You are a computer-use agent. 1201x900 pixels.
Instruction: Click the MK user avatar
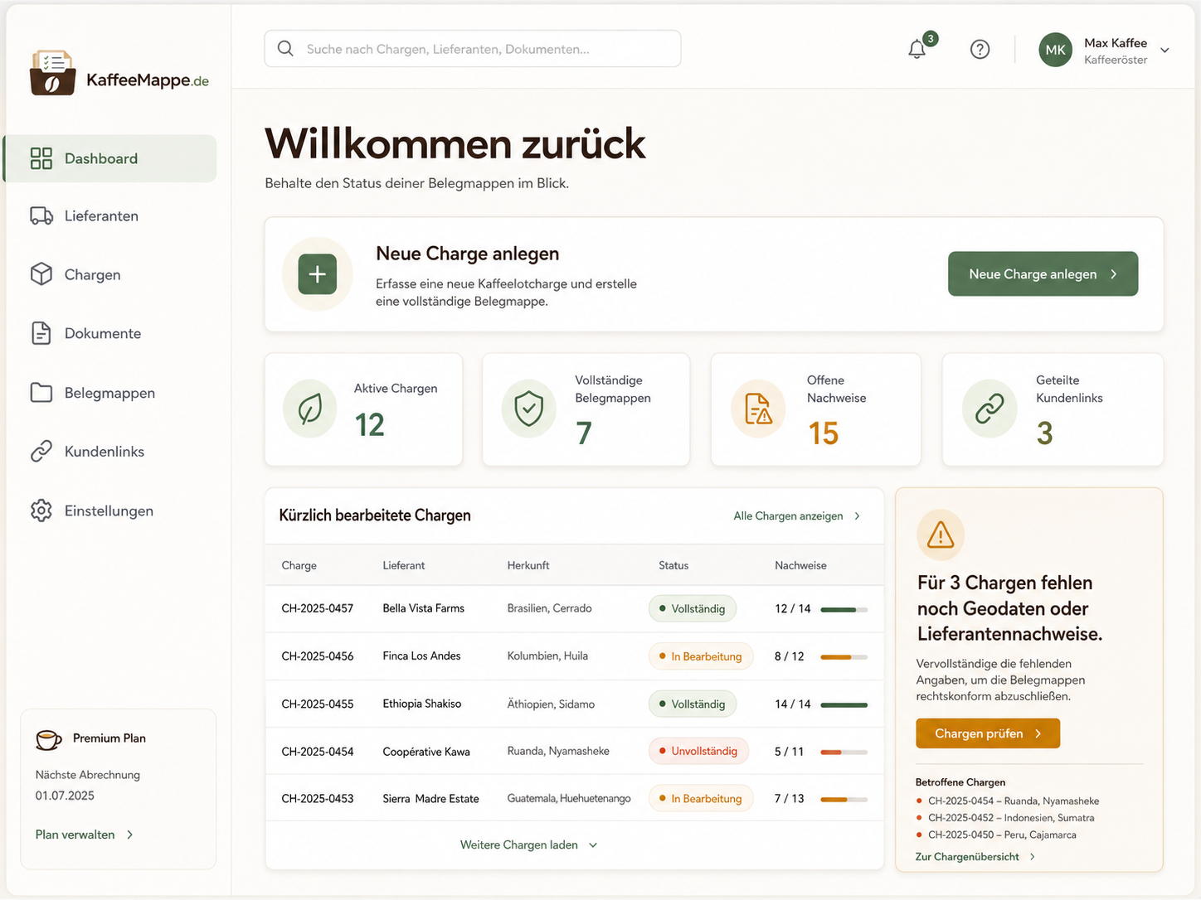click(x=1056, y=50)
